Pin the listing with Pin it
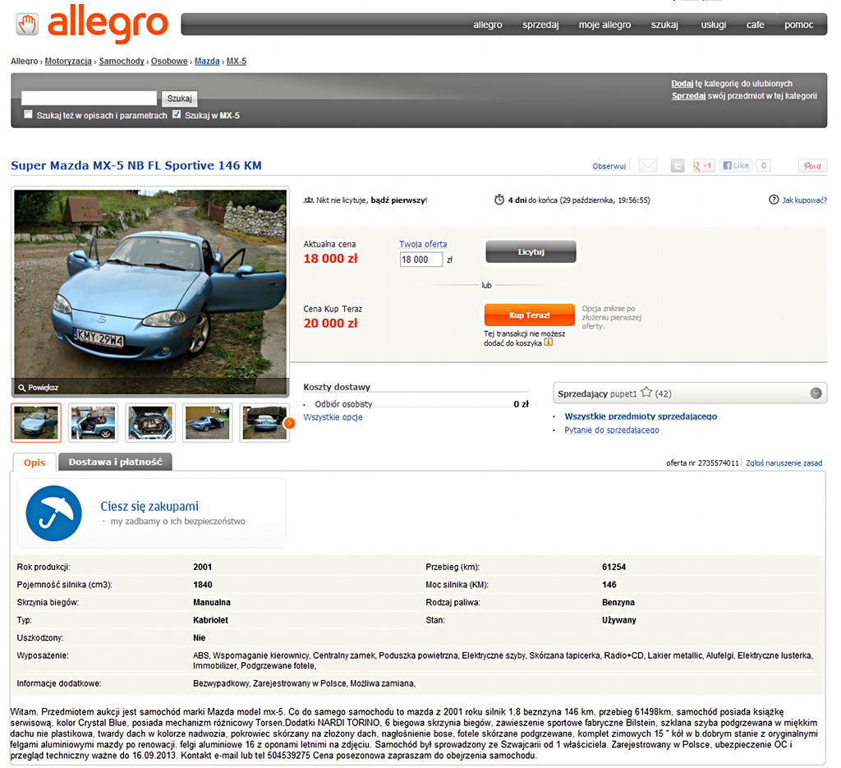Image resolution: width=841 pixels, height=768 pixels. (812, 166)
